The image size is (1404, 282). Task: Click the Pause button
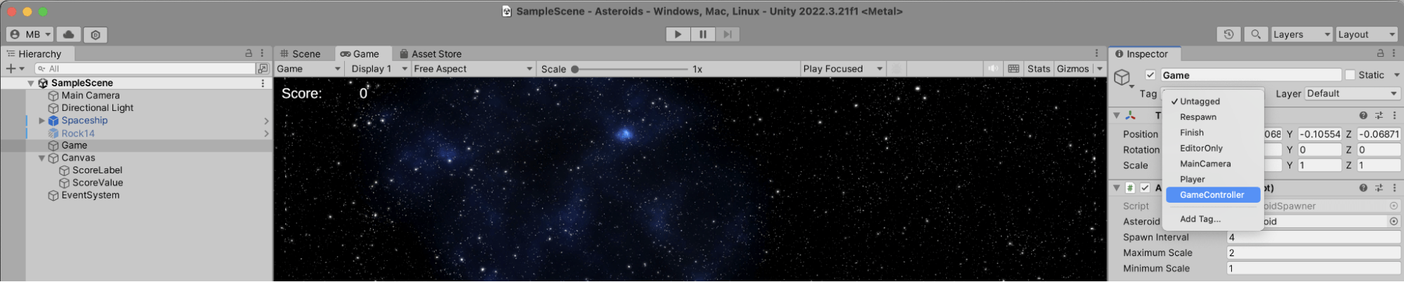click(702, 34)
